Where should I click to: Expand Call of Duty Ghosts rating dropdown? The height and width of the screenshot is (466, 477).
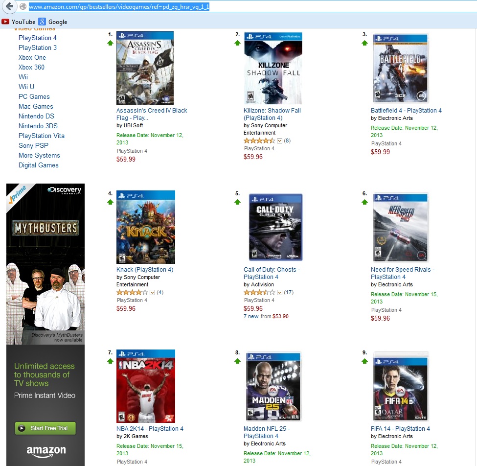[x=279, y=293]
